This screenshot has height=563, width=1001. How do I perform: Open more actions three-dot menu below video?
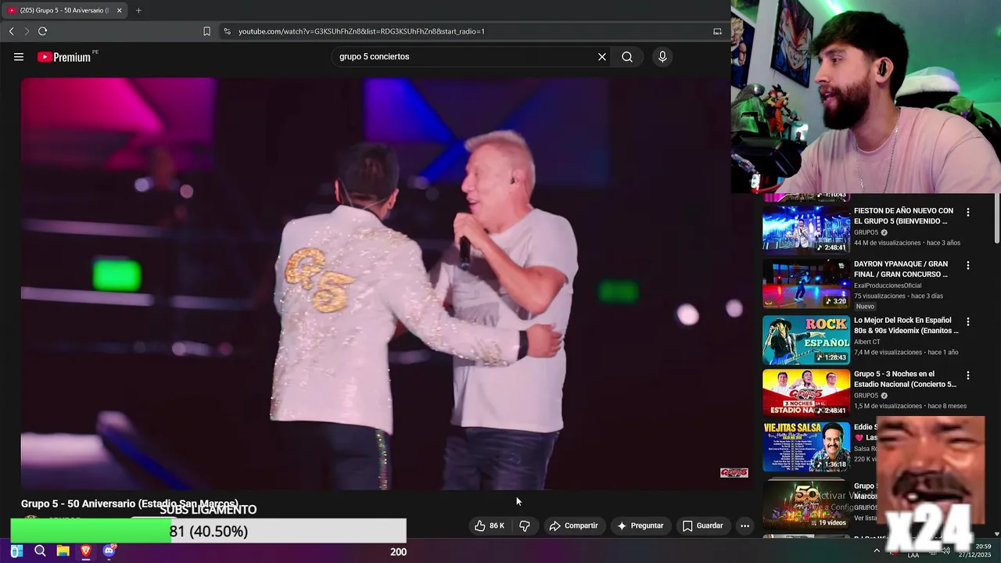(x=744, y=525)
